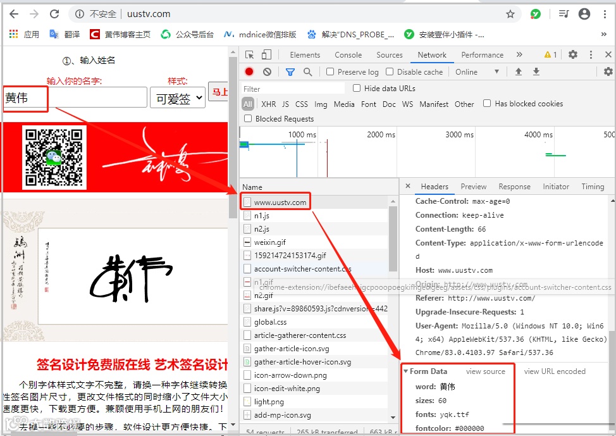The height and width of the screenshot is (436, 616).
Task: Open the 应用 apps bookmark
Action: coord(24,35)
